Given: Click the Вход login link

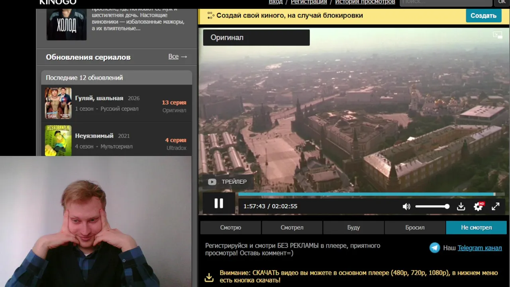Looking at the screenshot, I should [x=276, y=2].
